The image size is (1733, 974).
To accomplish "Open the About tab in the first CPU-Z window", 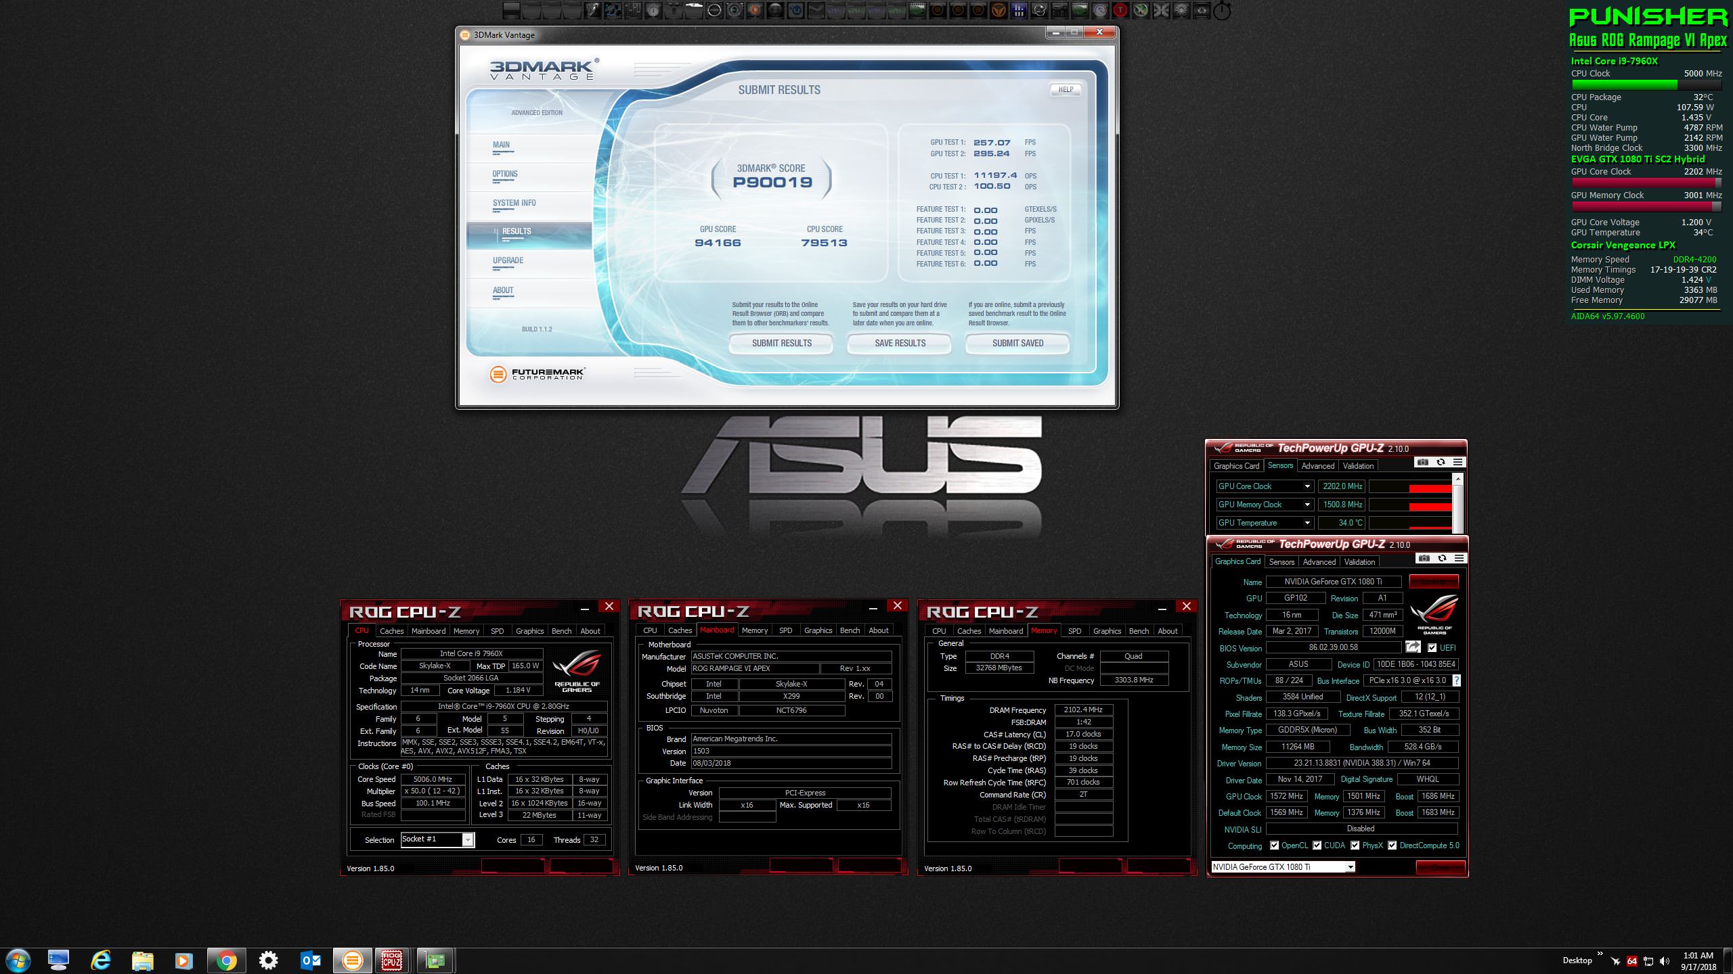I will (590, 630).
